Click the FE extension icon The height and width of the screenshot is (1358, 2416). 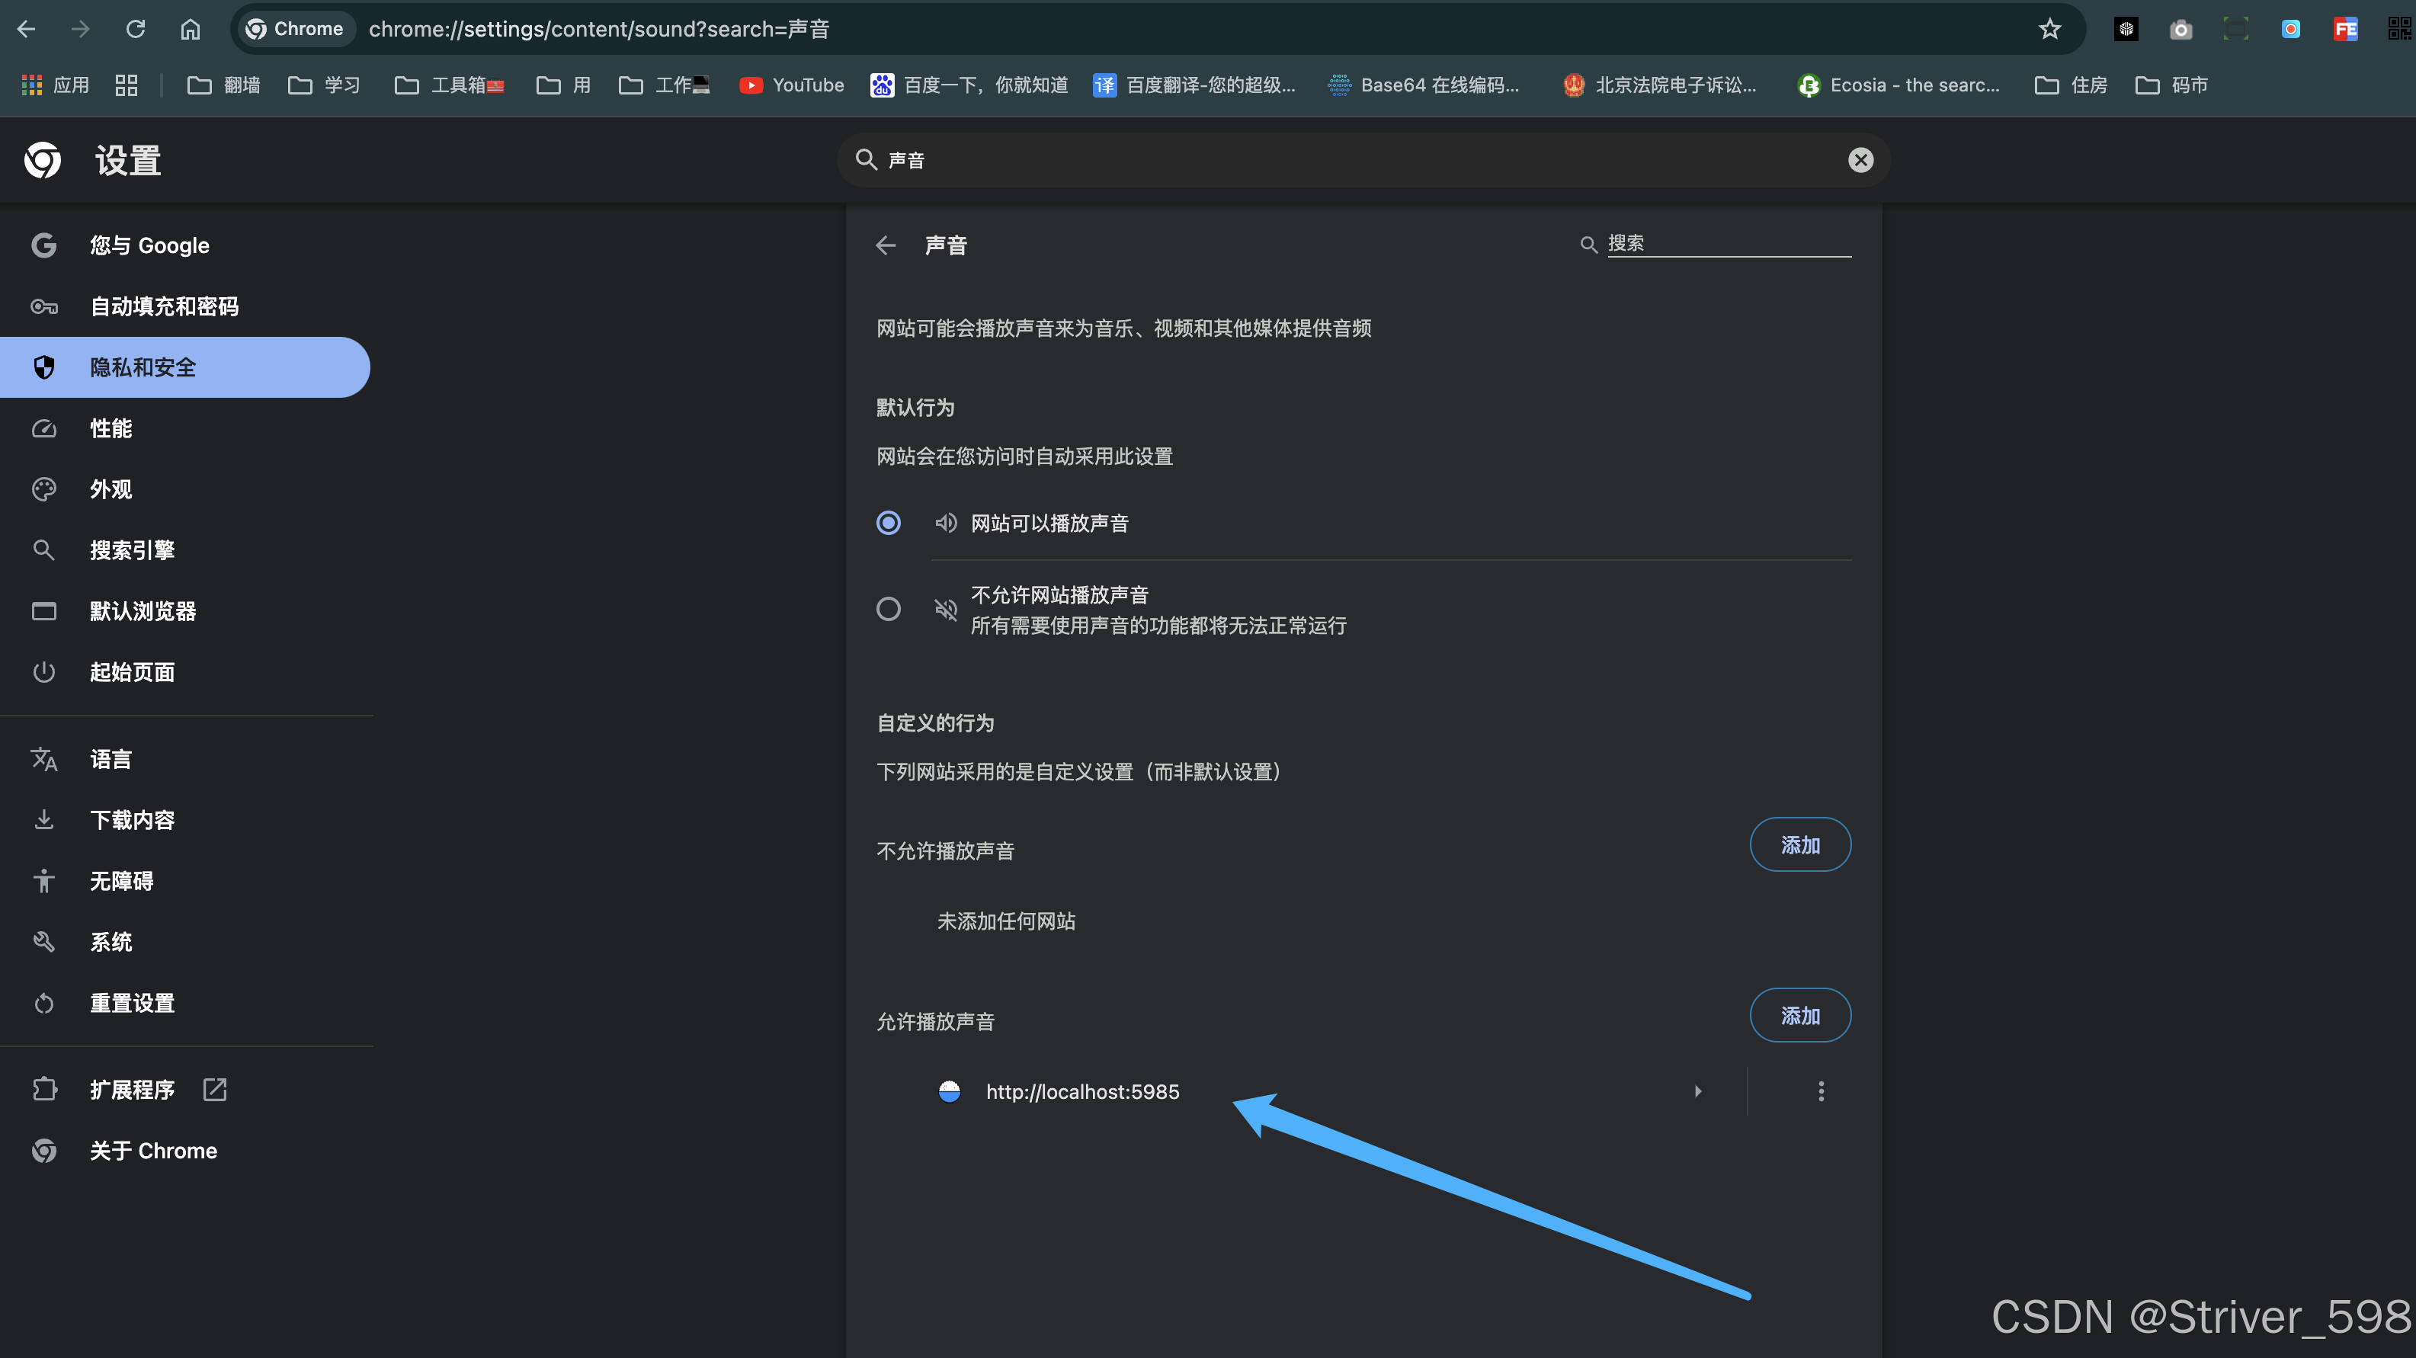click(2344, 29)
